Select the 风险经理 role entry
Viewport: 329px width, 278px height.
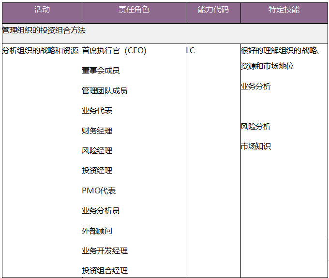[97, 151]
